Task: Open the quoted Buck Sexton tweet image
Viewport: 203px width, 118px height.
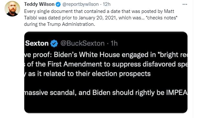Action: tap(106, 72)
